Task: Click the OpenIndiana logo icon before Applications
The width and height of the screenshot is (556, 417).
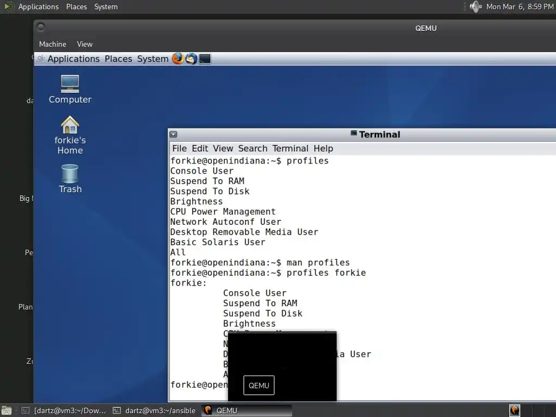Action: pyautogui.click(x=41, y=59)
